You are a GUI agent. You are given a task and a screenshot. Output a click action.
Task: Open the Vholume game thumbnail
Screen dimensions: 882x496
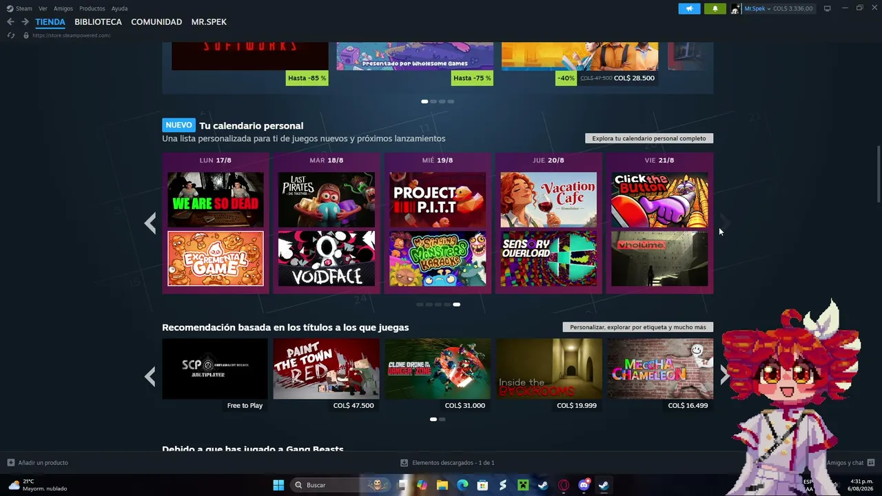(x=659, y=258)
